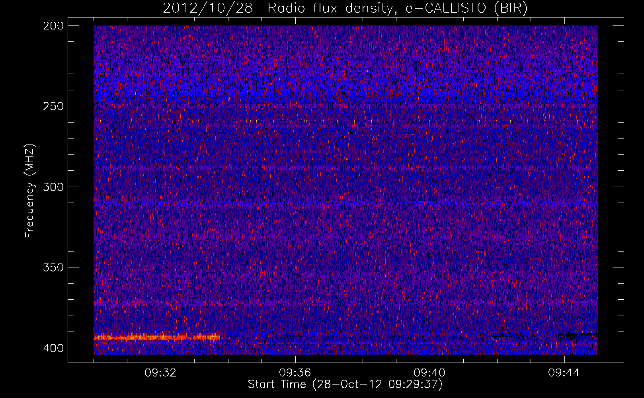The width and height of the screenshot is (644, 398).
Task: Click the 200 frequency tick label
Action: [x=53, y=26]
